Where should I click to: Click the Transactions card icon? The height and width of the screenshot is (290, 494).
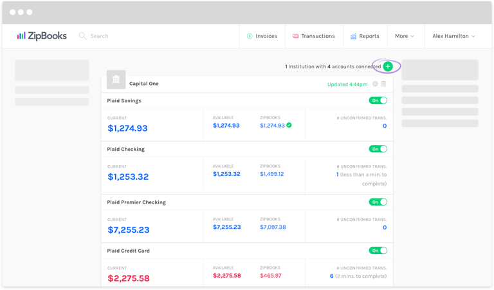[x=295, y=36]
